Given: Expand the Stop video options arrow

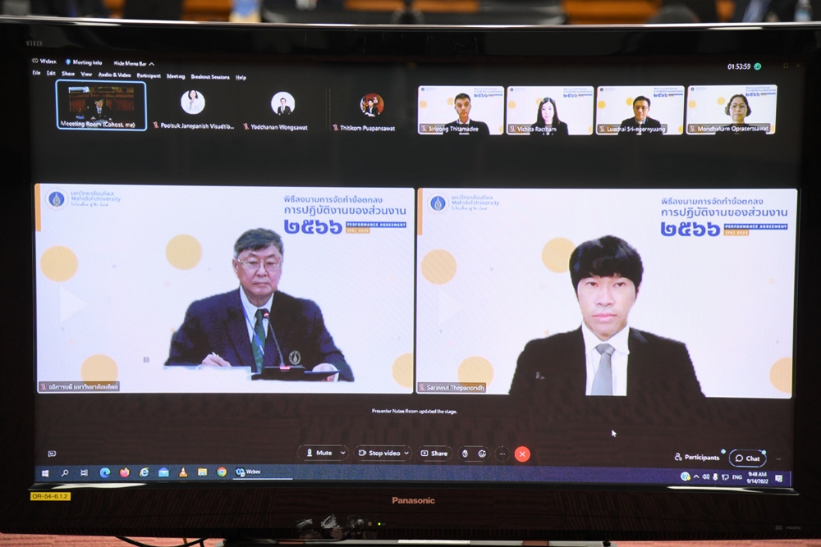Looking at the screenshot, I should (x=406, y=453).
